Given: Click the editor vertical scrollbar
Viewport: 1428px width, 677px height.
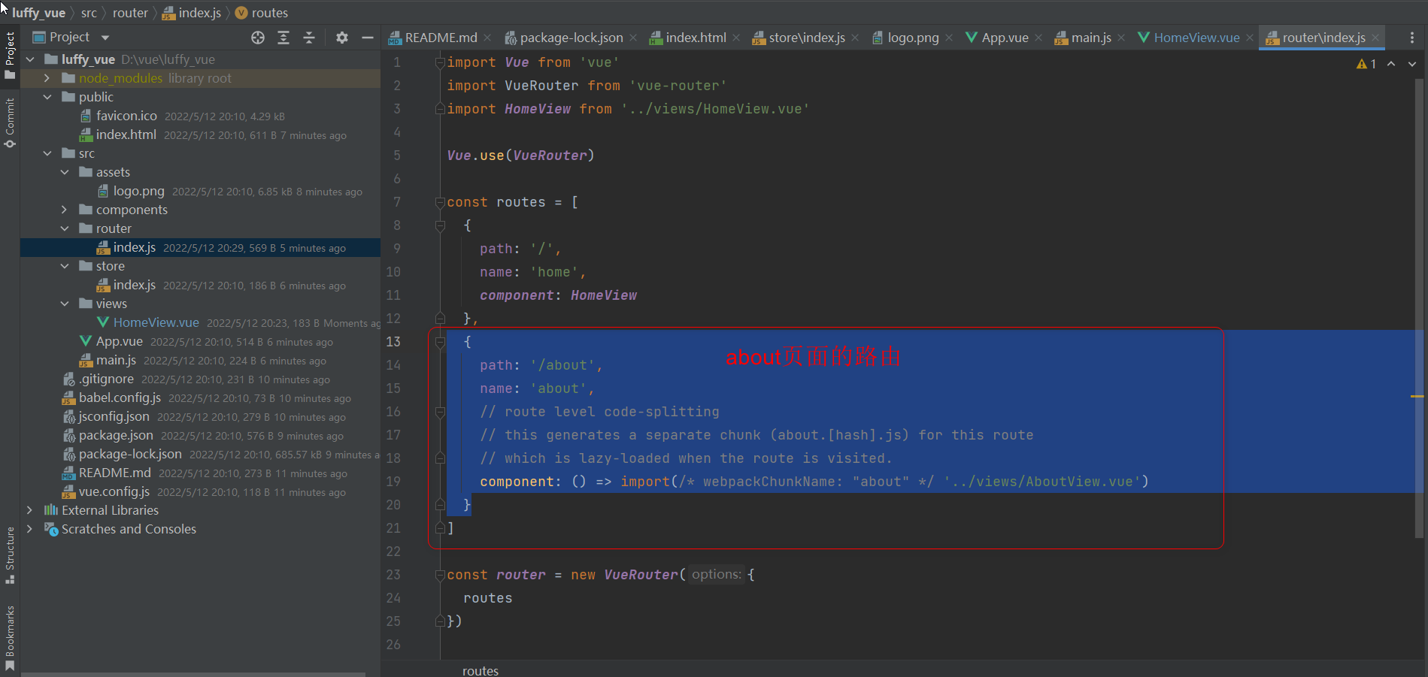Looking at the screenshot, I should tap(1419, 308).
